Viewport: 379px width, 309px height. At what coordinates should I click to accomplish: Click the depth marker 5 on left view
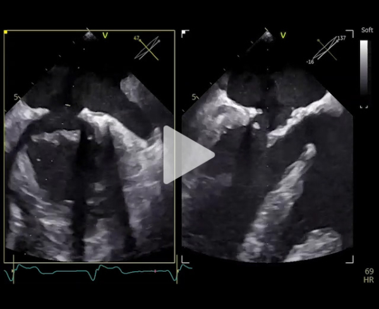point(15,97)
